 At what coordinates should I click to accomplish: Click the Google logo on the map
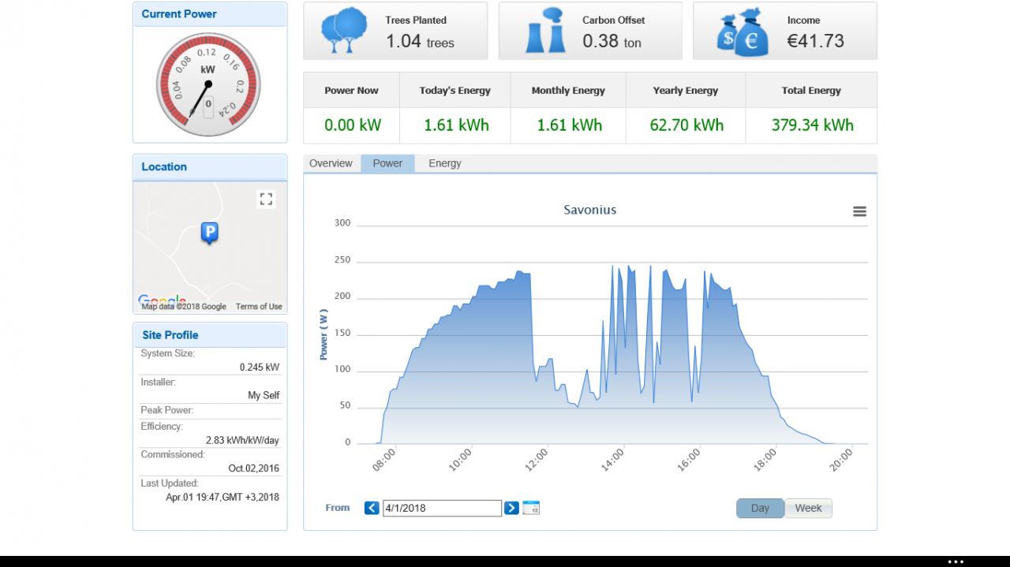(x=162, y=300)
